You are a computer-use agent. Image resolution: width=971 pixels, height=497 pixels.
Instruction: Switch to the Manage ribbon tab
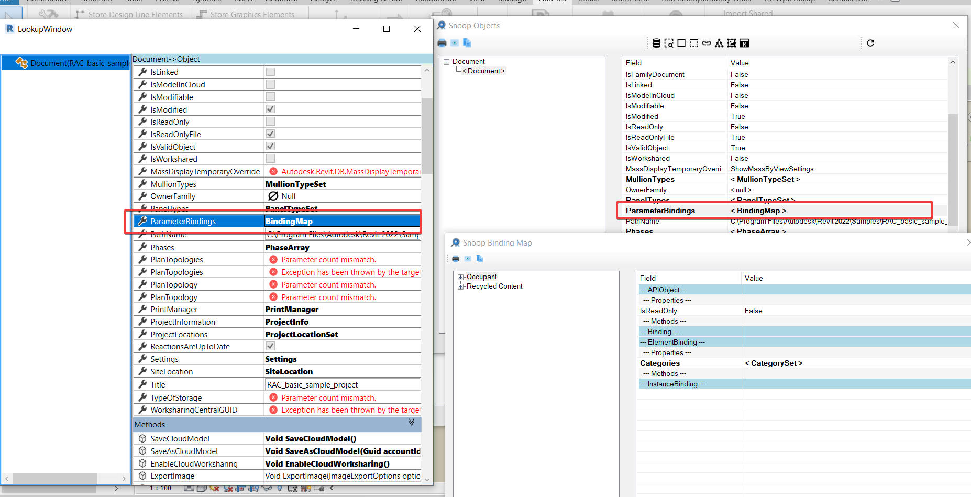(x=512, y=2)
